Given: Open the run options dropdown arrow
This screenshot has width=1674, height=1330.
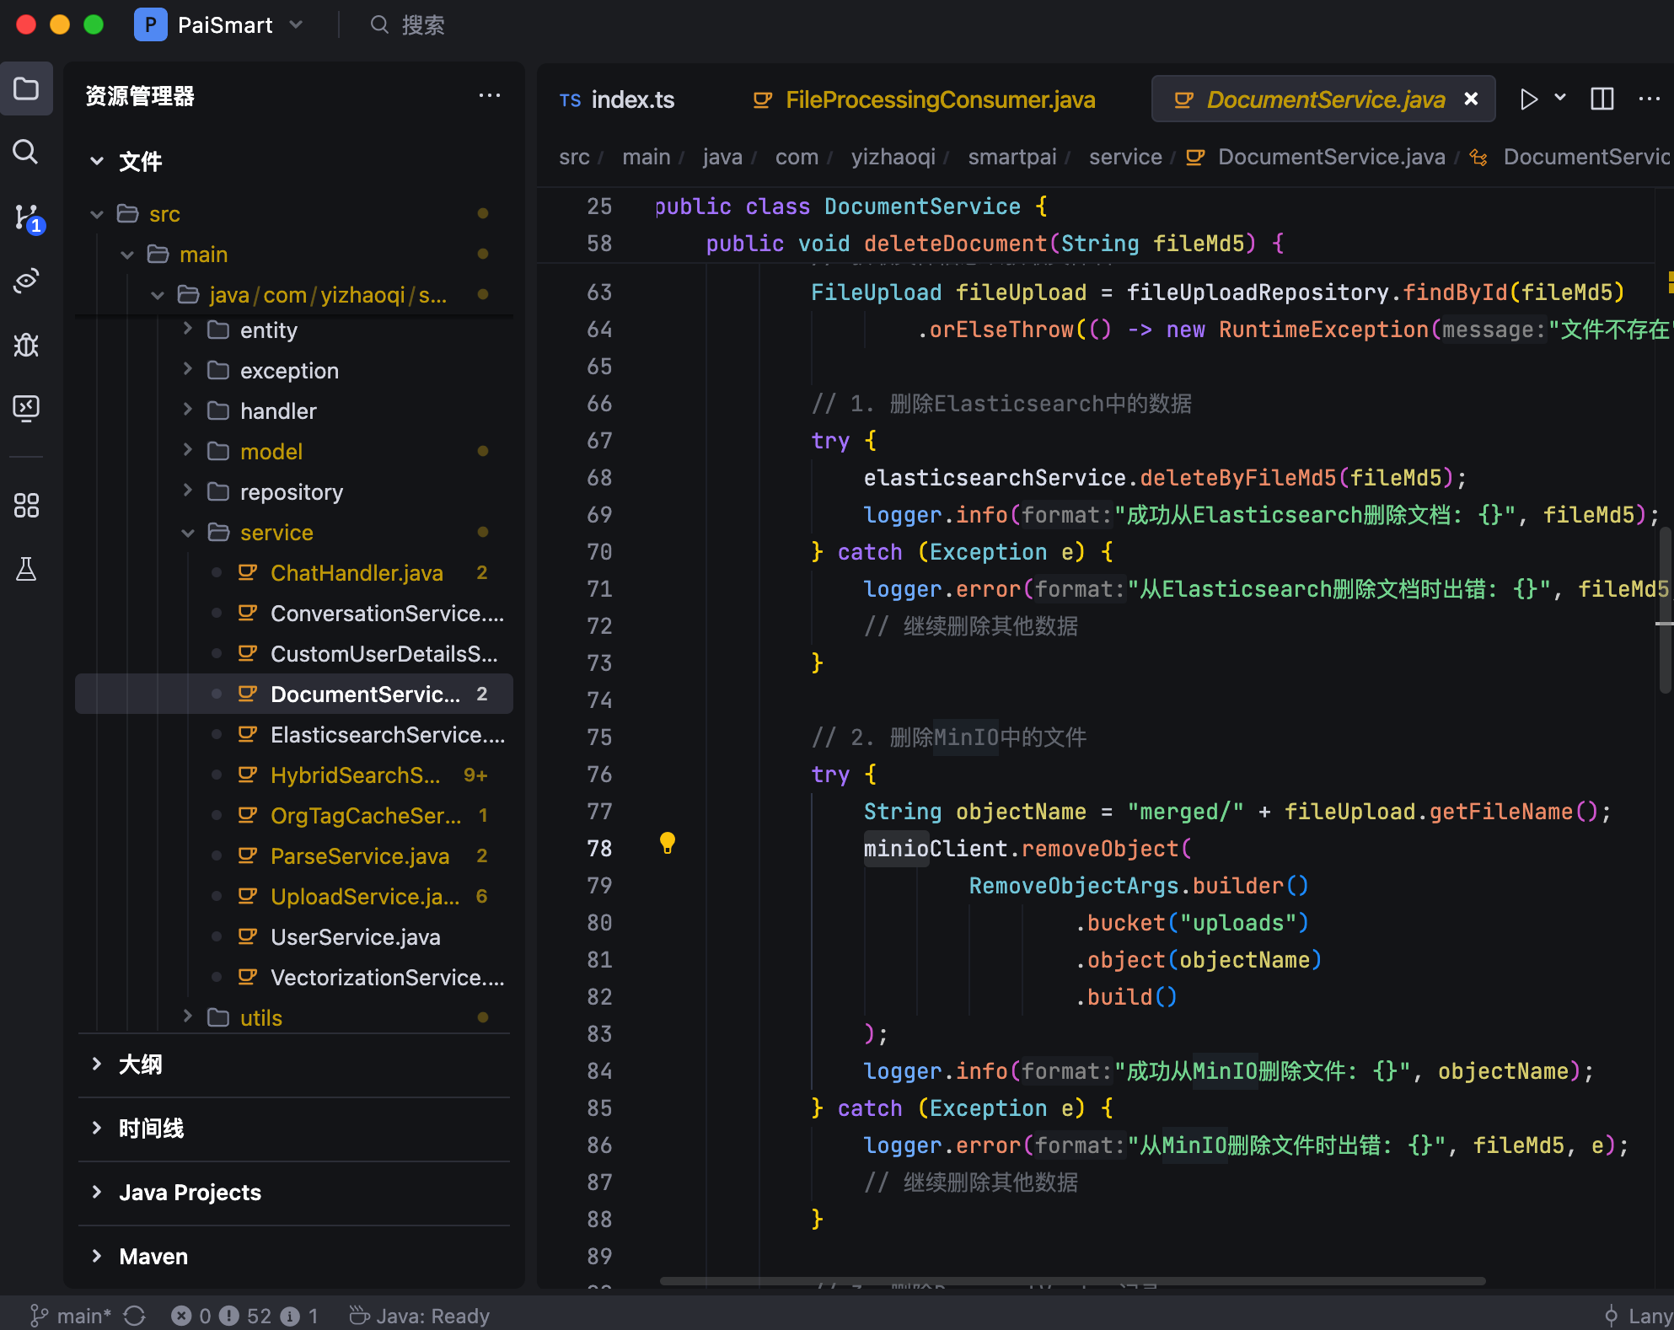Looking at the screenshot, I should [1560, 98].
